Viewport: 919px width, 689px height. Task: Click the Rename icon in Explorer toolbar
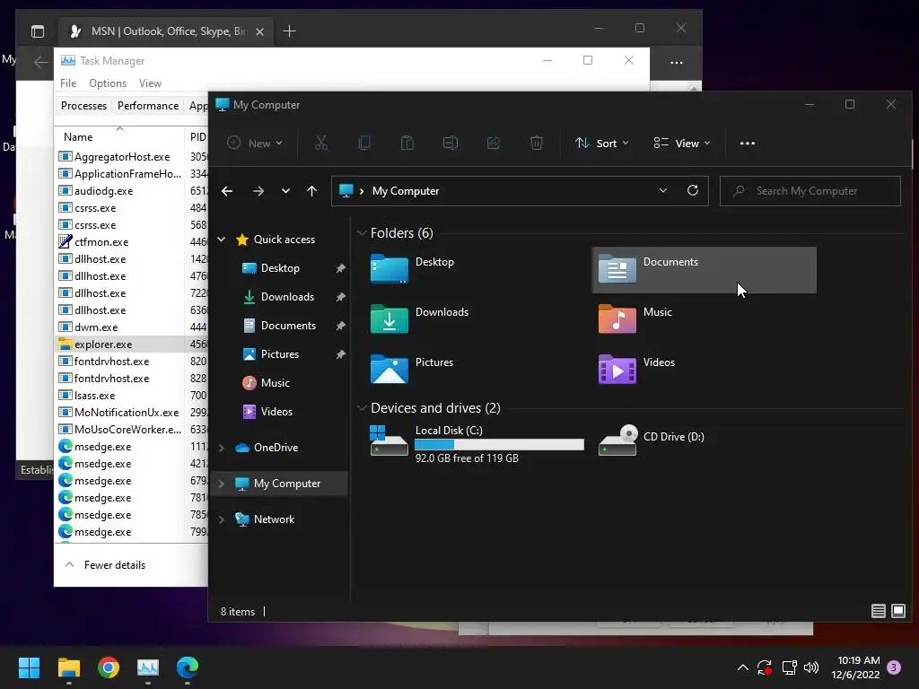tap(451, 143)
